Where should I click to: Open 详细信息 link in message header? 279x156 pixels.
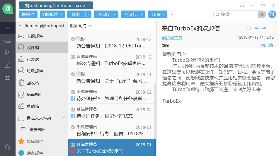click(266, 45)
